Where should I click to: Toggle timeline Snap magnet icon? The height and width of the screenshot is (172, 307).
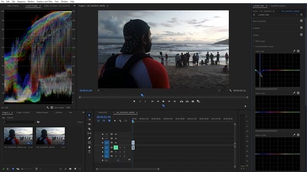[x=104, y=121]
